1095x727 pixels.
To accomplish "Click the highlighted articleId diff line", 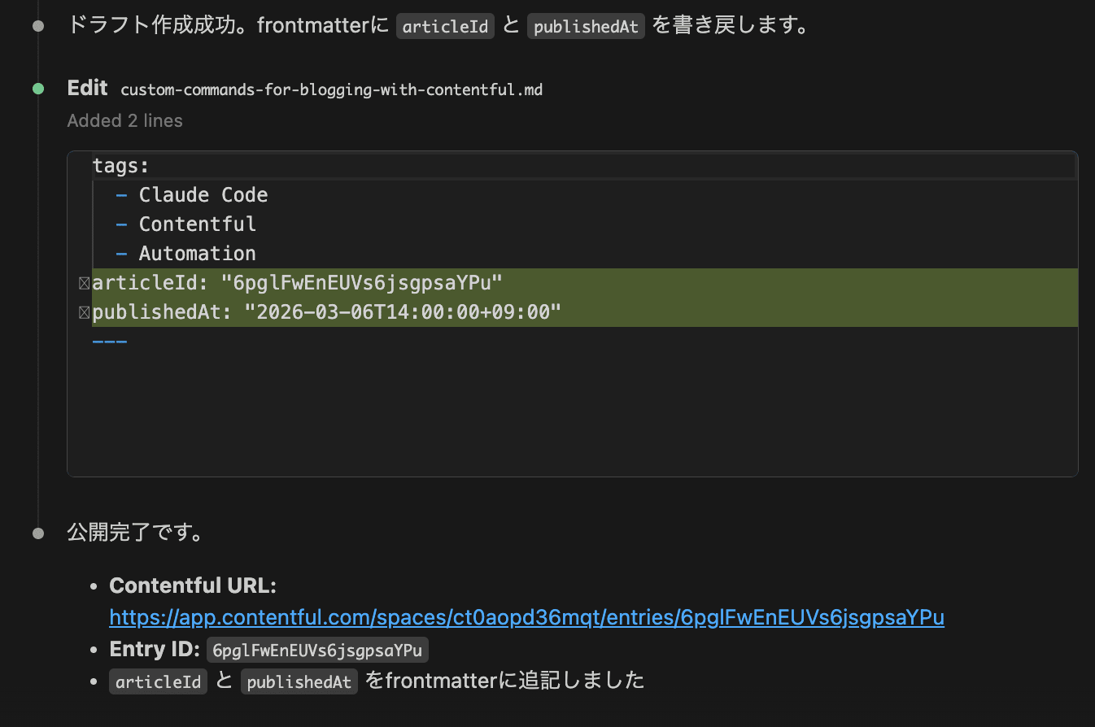I will [297, 283].
